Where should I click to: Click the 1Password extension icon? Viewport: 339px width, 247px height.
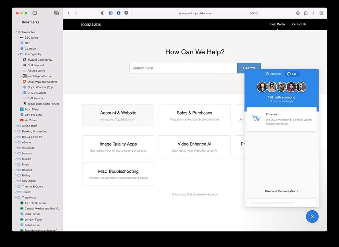pos(111,13)
